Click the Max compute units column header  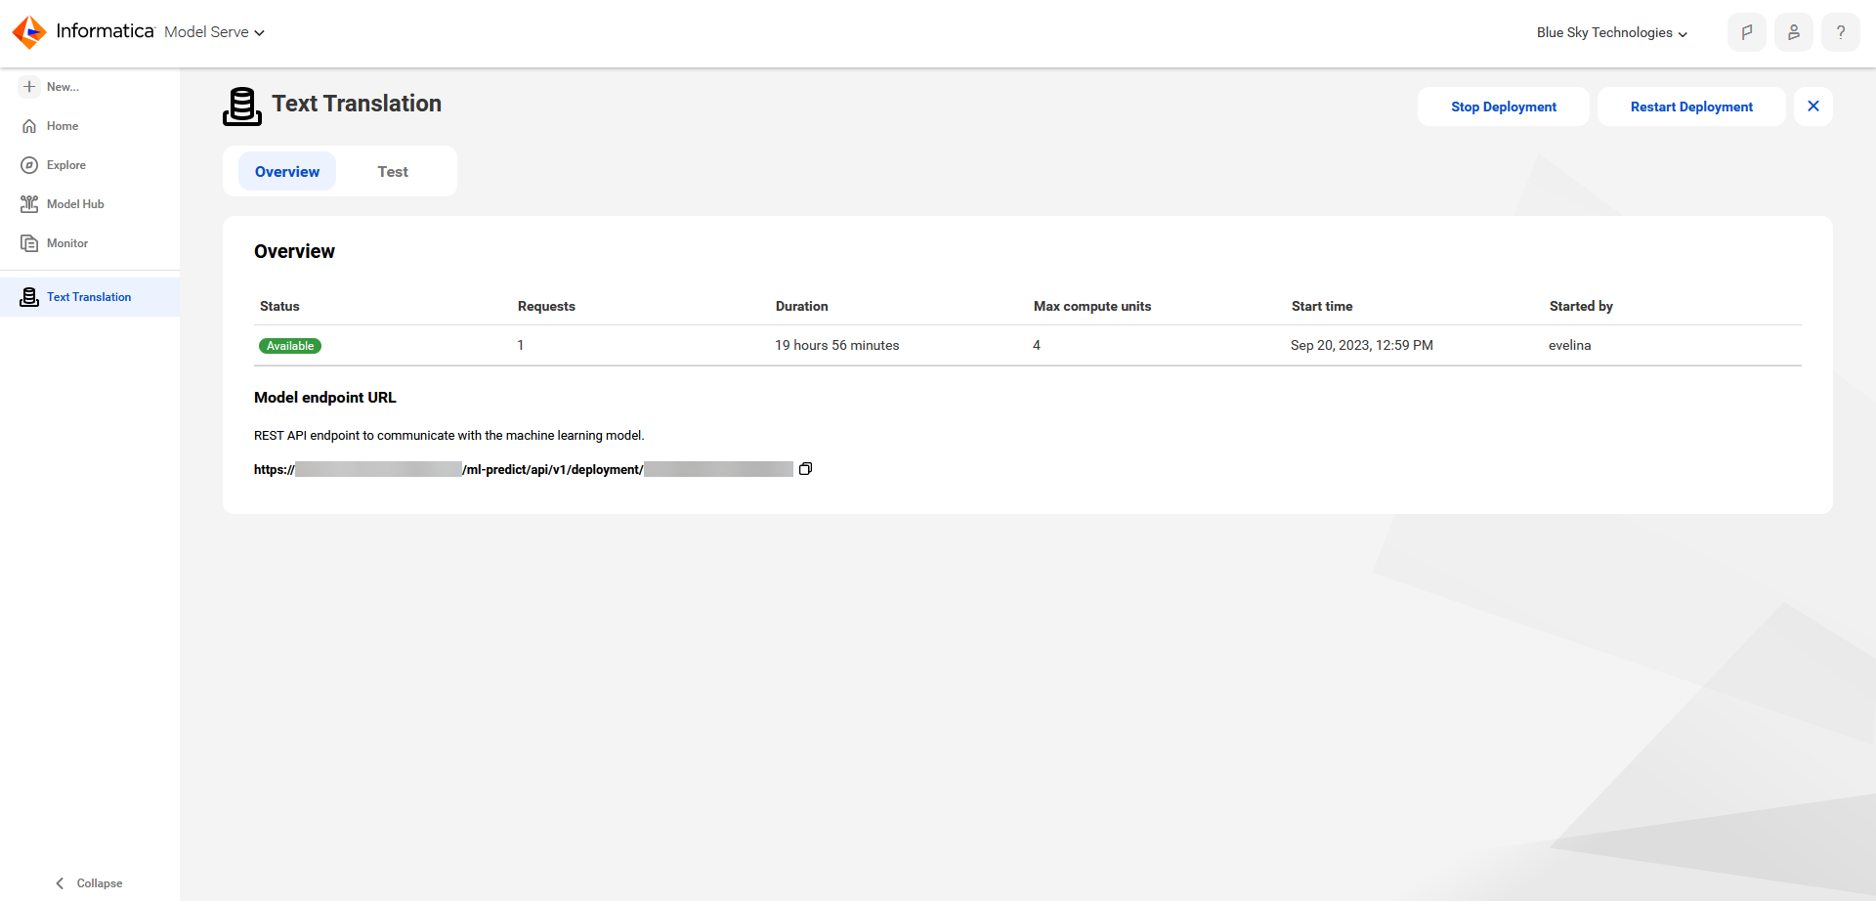[x=1092, y=306]
